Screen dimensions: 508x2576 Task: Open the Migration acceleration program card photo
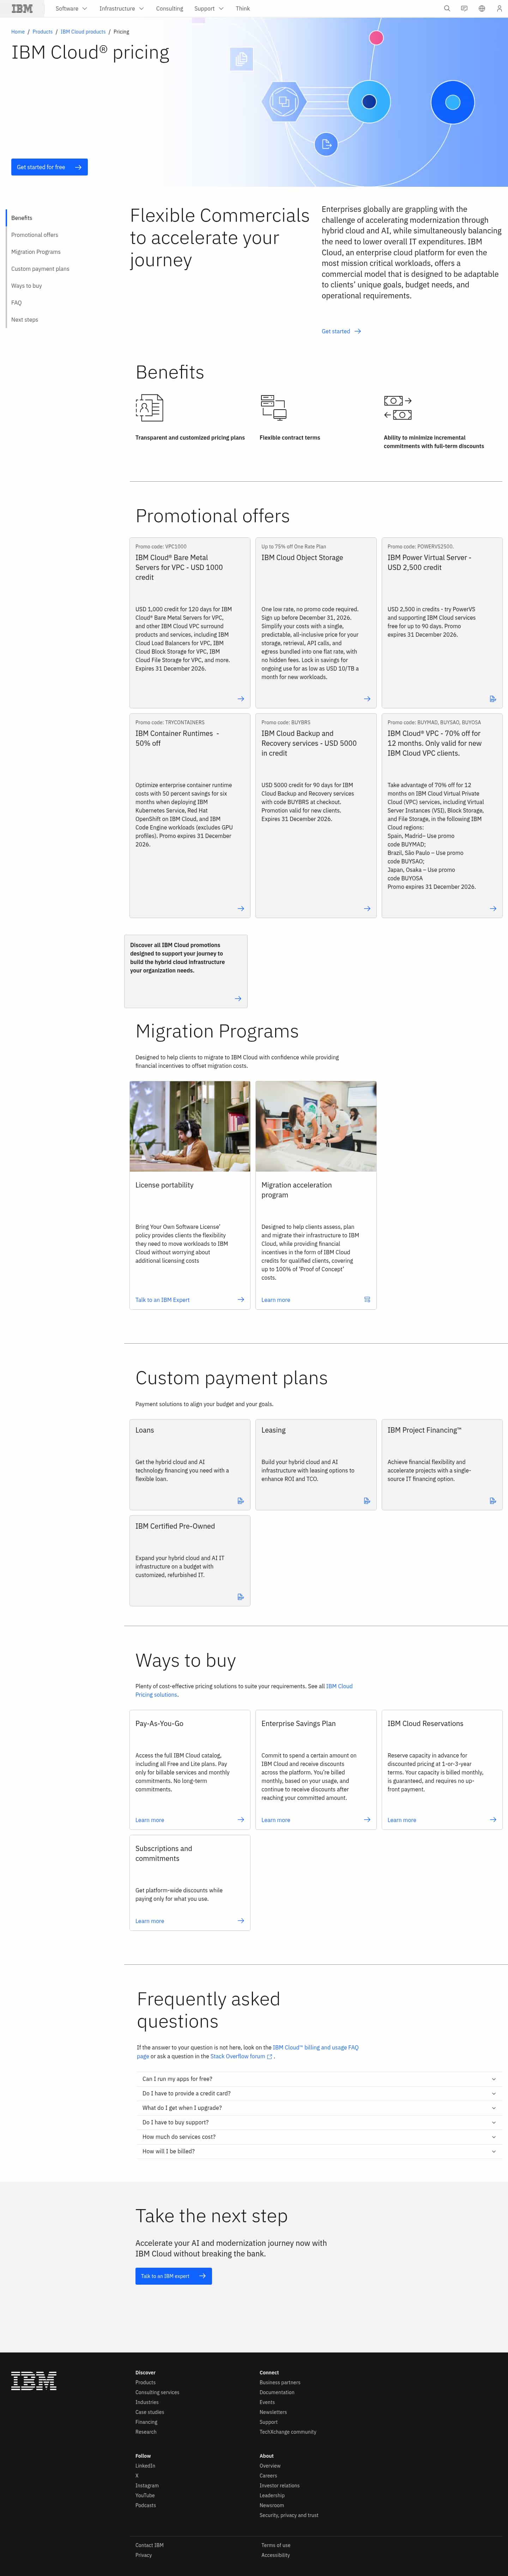[316, 1126]
